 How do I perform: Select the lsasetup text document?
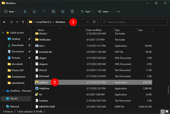[43, 101]
